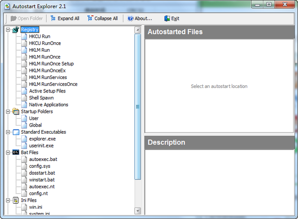This screenshot has width=298, height=219.
Task: Open the About dialog
Action: (140, 18)
